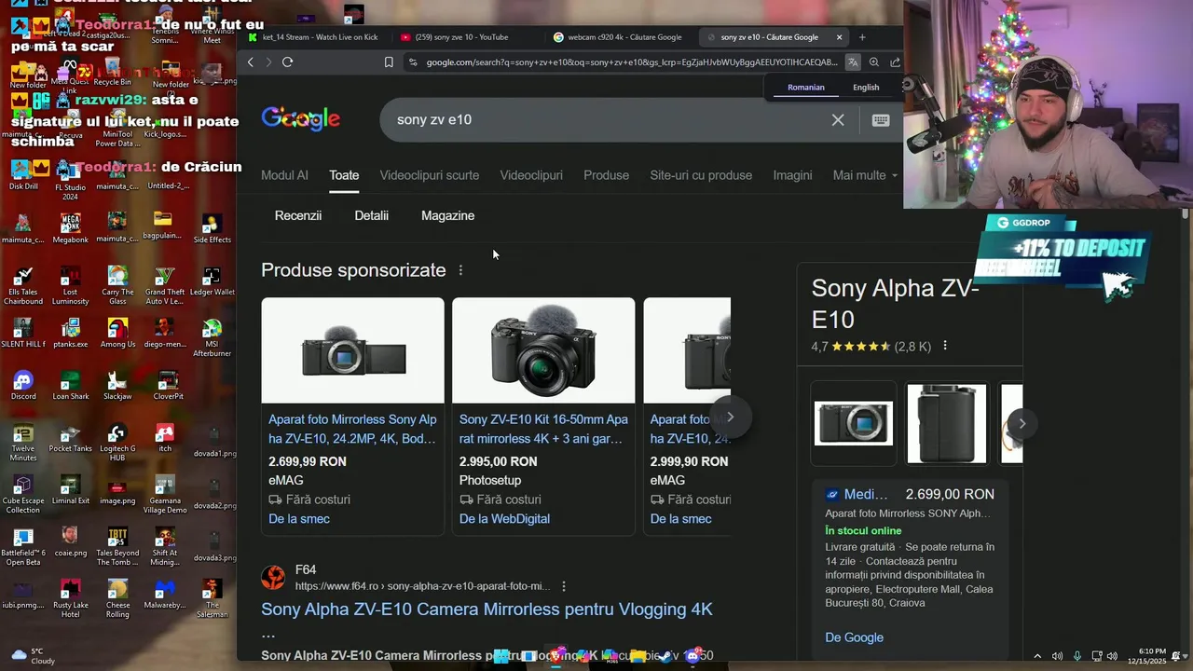Open the on-screen keyboard input tool icon

pos(881,119)
